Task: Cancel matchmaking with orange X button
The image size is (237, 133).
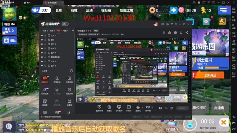Action: (224, 122)
